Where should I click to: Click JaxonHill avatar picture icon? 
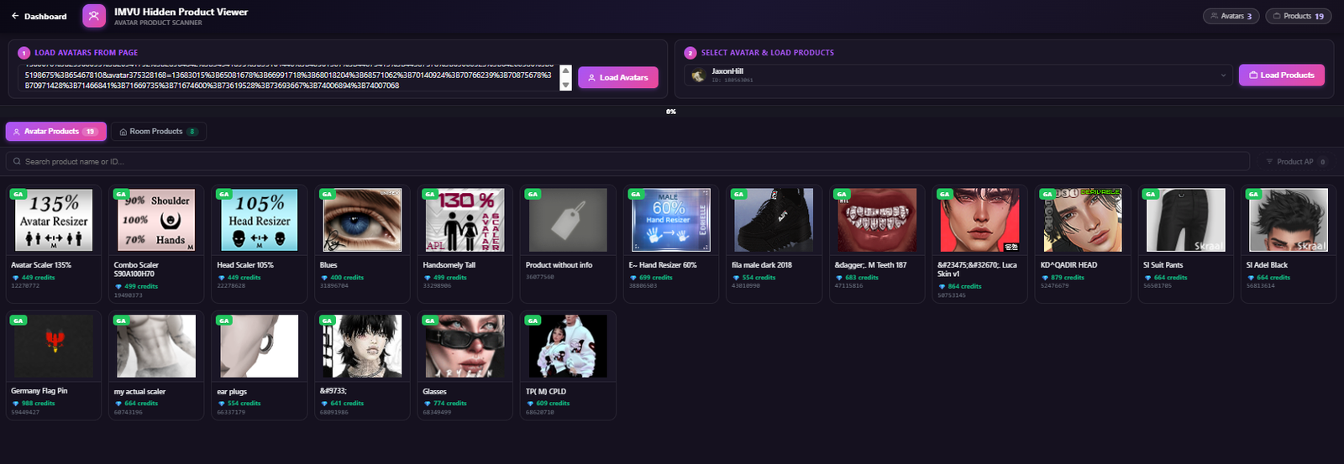point(698,76)
